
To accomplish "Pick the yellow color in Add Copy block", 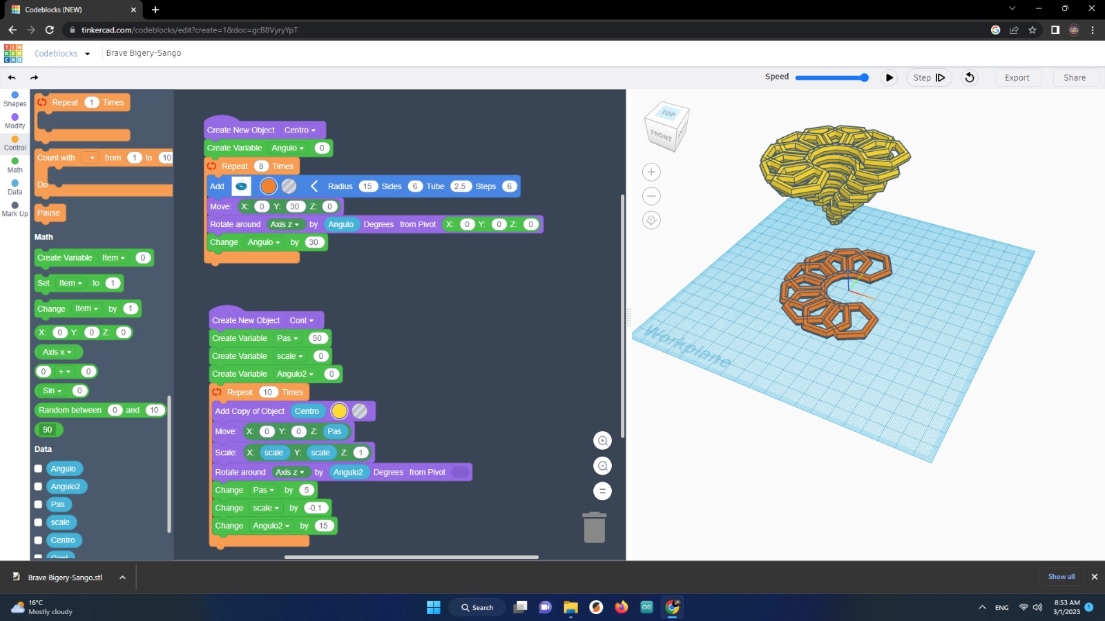I will [x=339, y=411].
